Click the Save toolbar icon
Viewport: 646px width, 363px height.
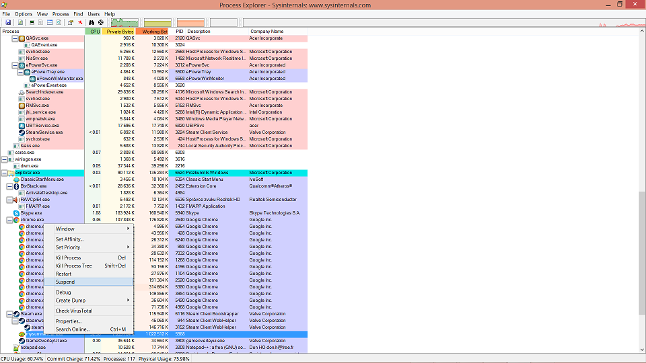[8, 23]
